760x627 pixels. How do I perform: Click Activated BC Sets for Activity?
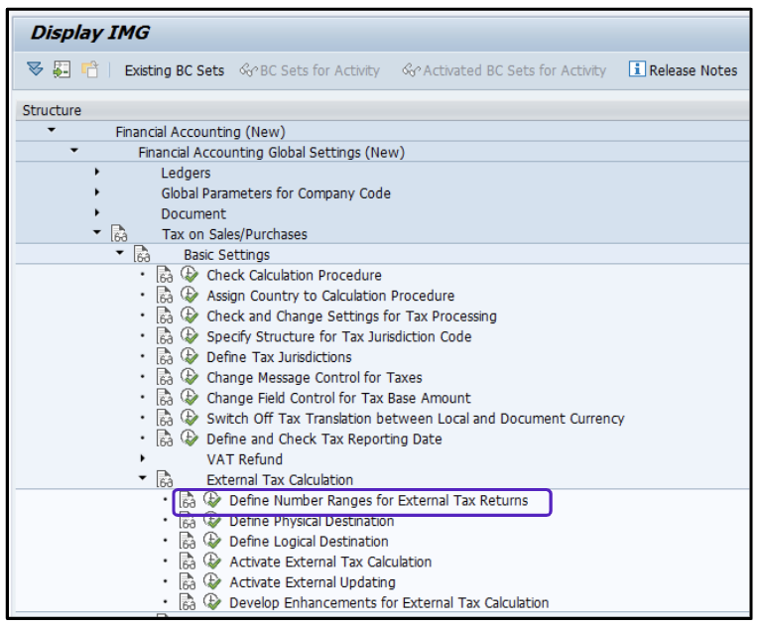[x=504, y=70]
